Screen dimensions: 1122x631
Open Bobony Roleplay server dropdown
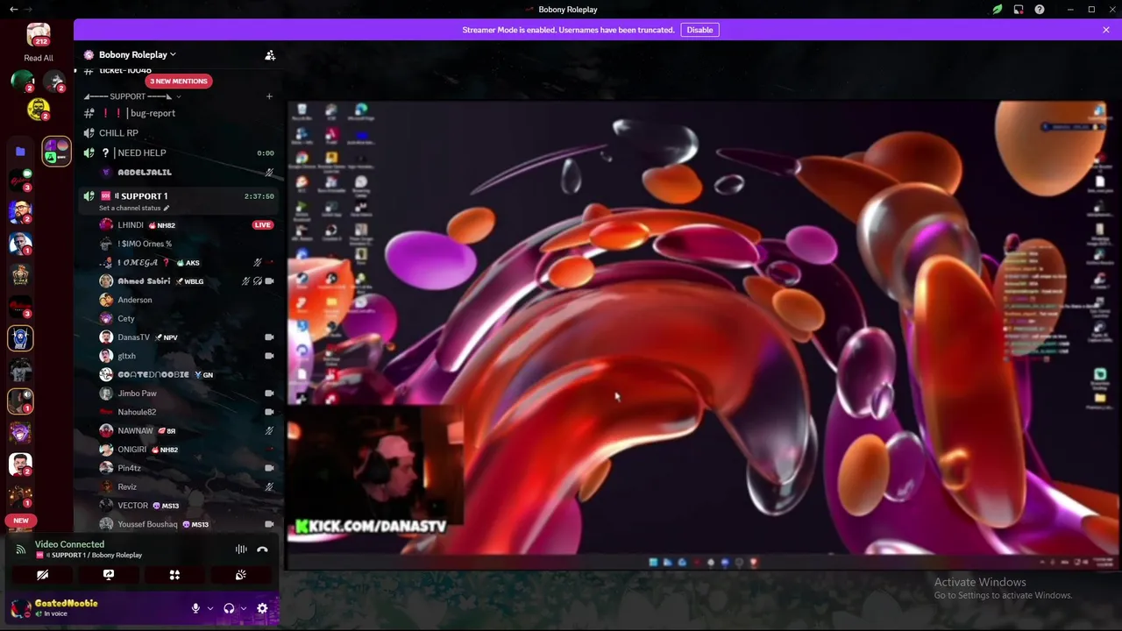(137, 54)
